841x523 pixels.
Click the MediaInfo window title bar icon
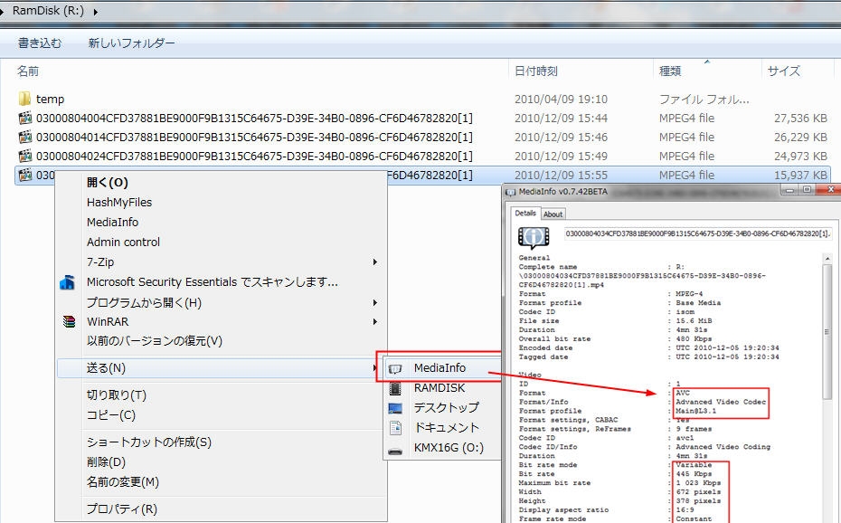[x=511, y=192]
